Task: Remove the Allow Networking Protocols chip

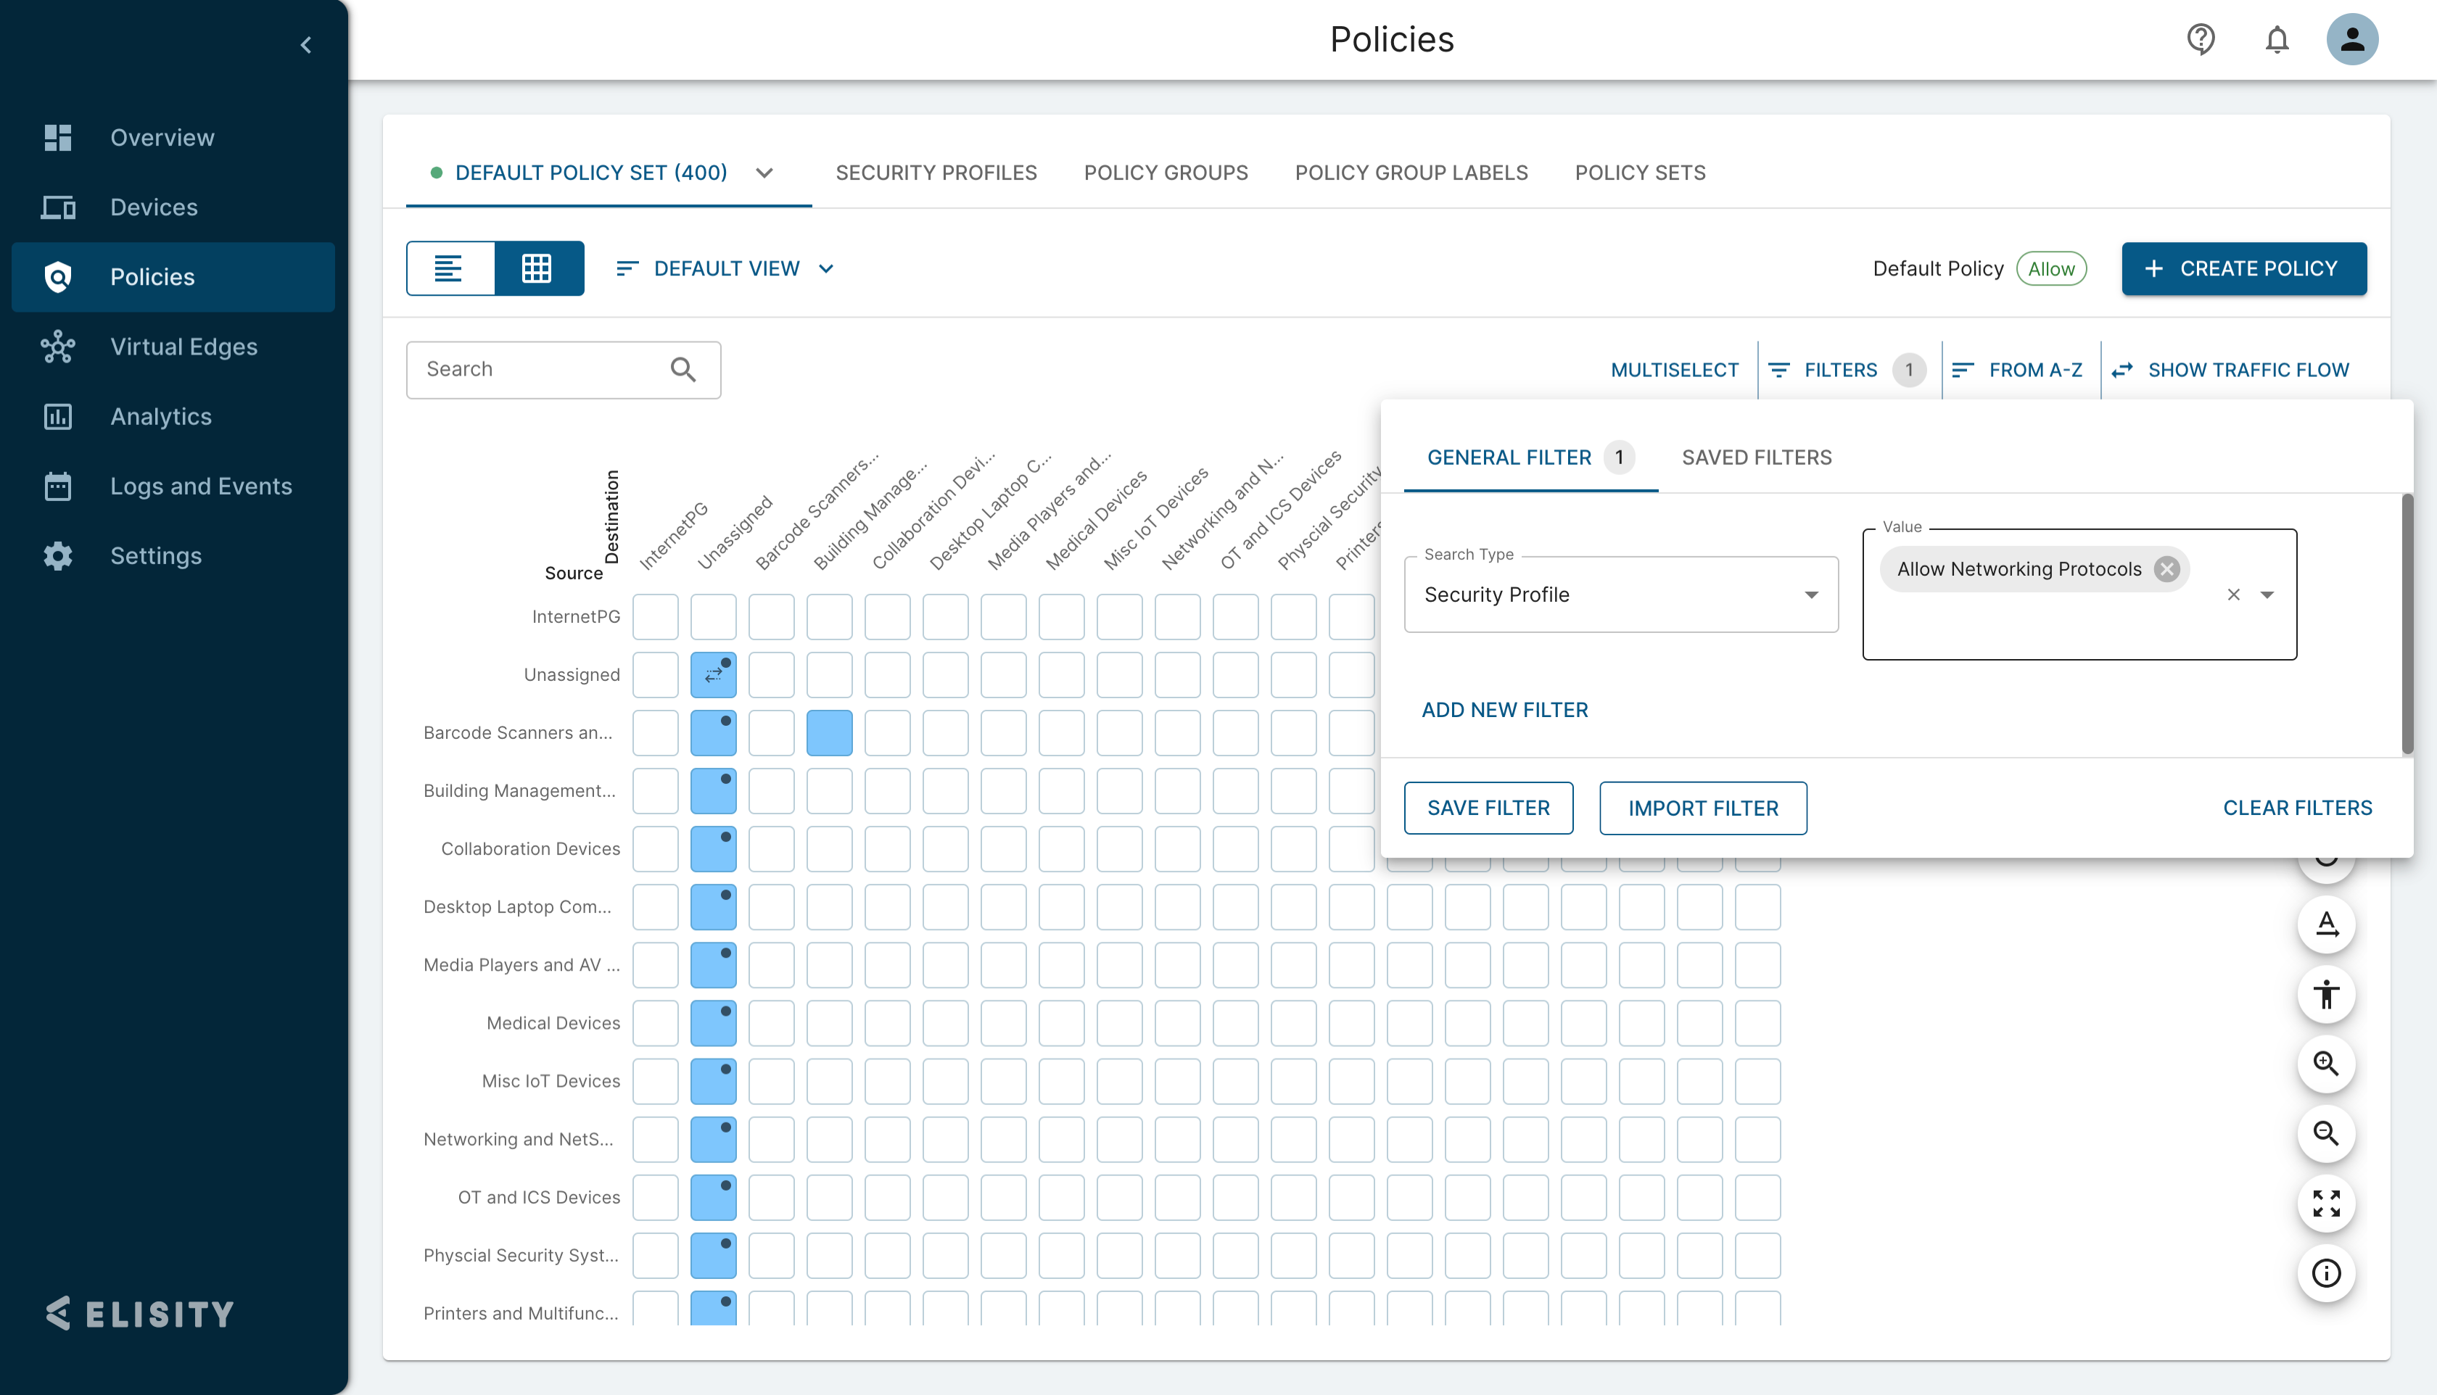Action: click(x=2166, y=569)
